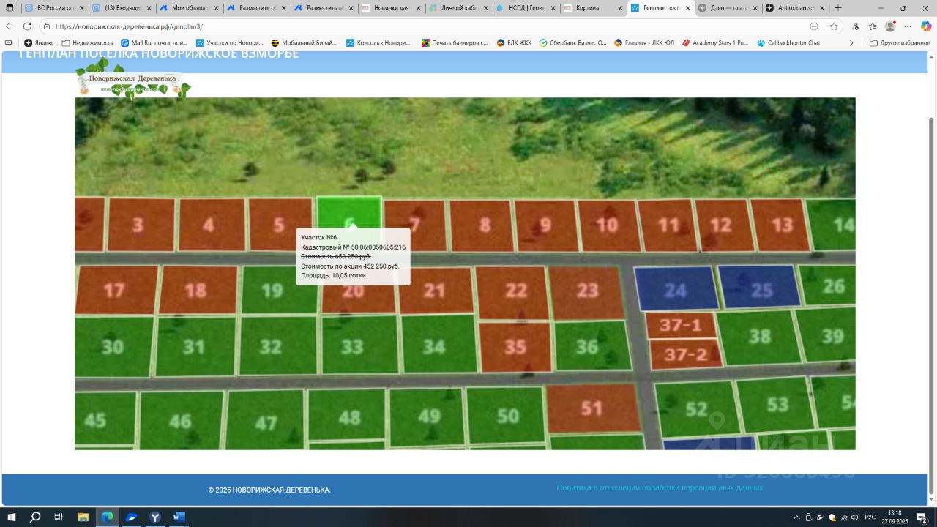Open File Explorer from the taskbar
Viewport: 937px width, 527px height.
click(83, 517)
